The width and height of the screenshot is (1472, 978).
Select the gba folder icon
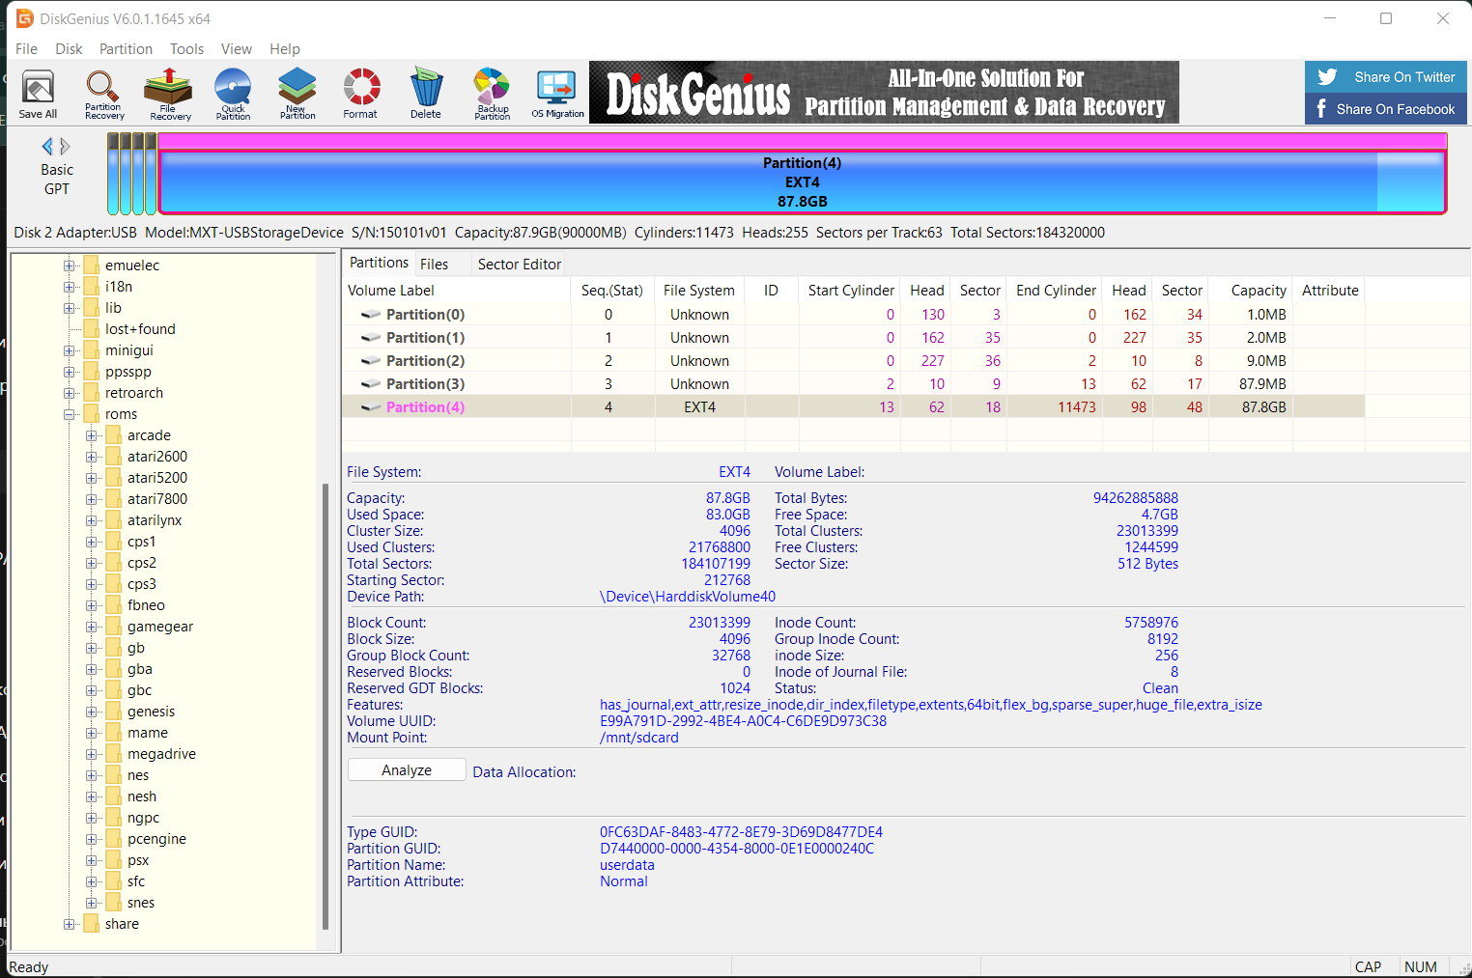114,669
